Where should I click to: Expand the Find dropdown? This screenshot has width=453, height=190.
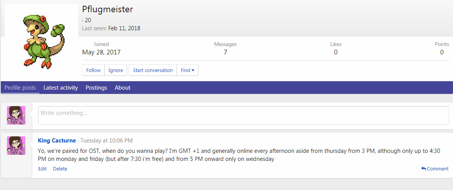(x=187, y=70)
